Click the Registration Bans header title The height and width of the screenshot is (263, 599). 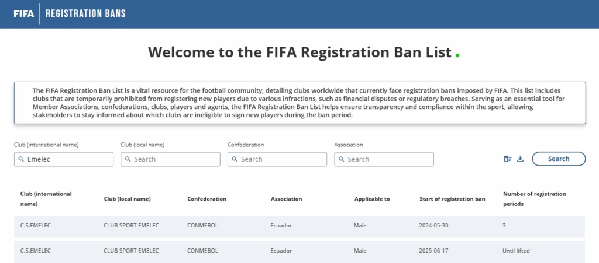[x=85, y=14]
